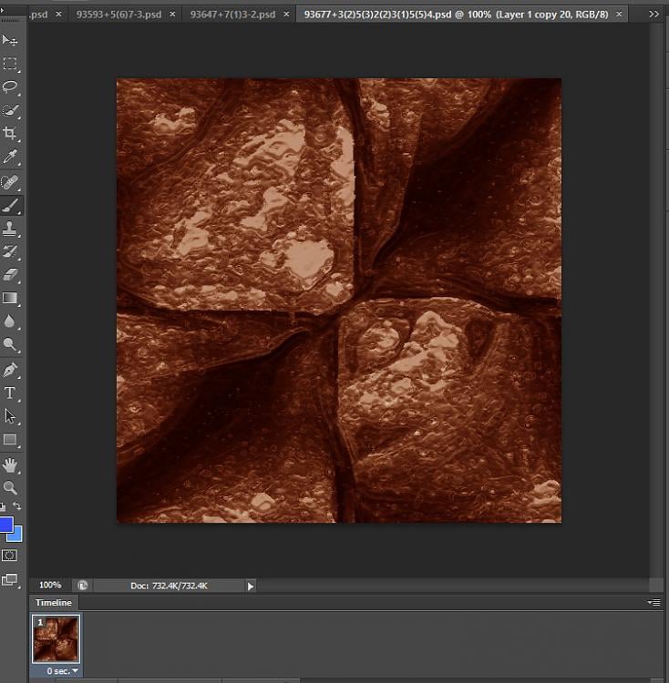Image resolution: width=669 pixels, height=683 pixels.
Task: Select the Eyedropper tool
Action: coord(10,157)
